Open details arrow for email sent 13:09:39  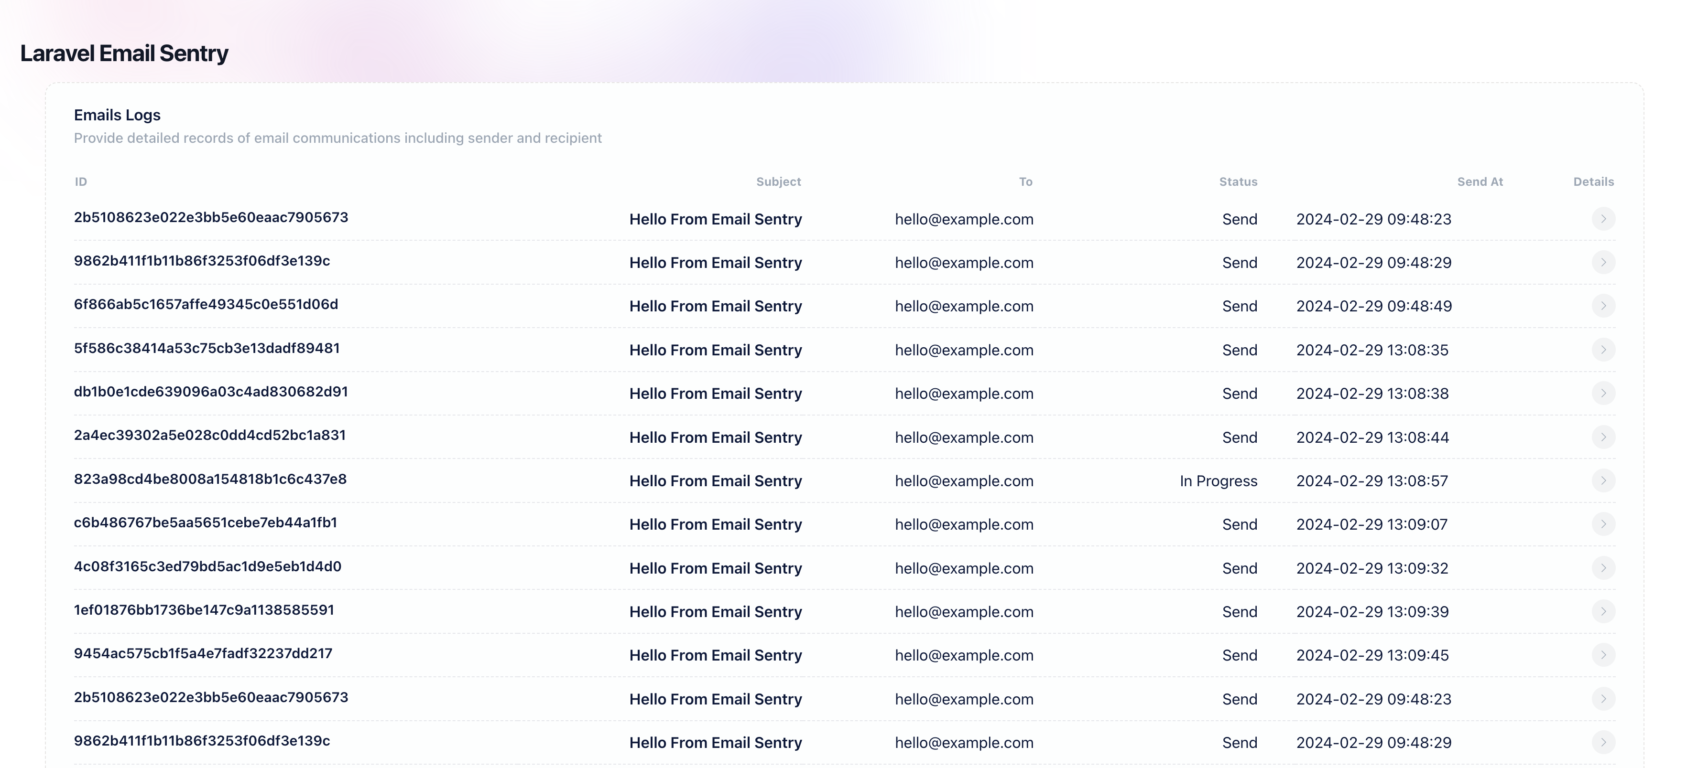tap(1603, 611)
